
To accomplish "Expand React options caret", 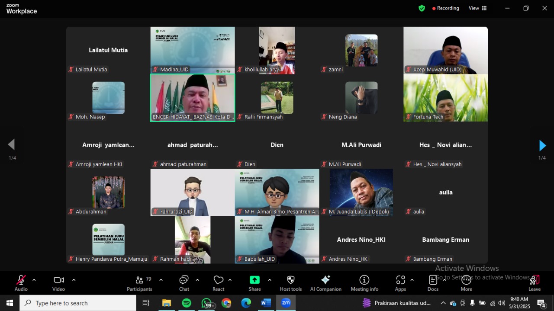I will click(230, 280).
